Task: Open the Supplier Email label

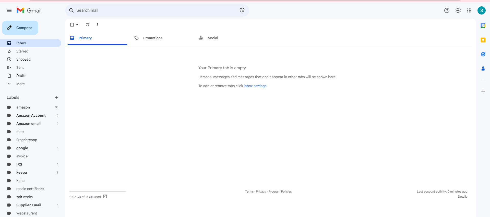Action: coord(31,205)
